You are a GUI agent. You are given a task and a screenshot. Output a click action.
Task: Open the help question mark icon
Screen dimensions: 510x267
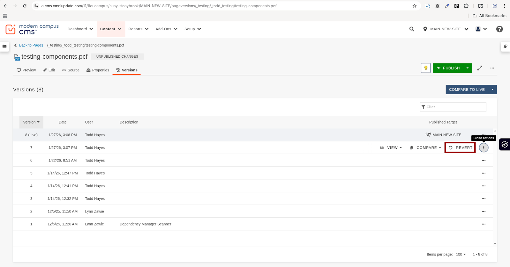[499, 29]
